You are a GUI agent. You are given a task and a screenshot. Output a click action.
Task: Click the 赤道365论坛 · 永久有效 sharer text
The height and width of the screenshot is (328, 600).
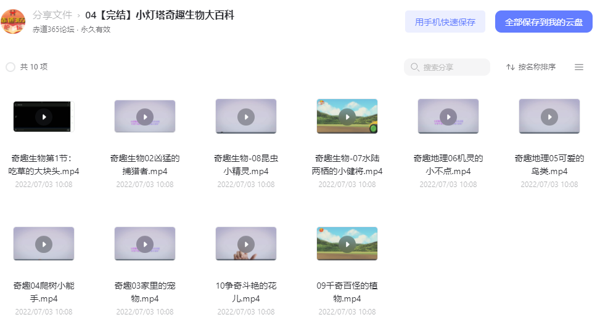(72, 30)
